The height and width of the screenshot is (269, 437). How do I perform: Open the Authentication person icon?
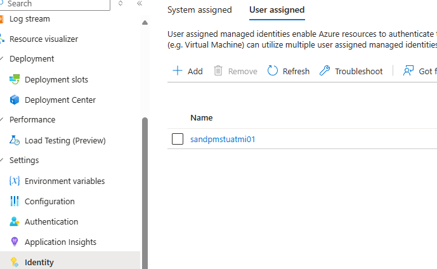pyautogui.click(x=15, y=221)
